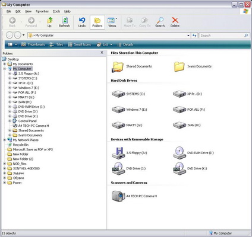Select 3.5 Floppy (A:) icon in main pane

click(118, 153)
